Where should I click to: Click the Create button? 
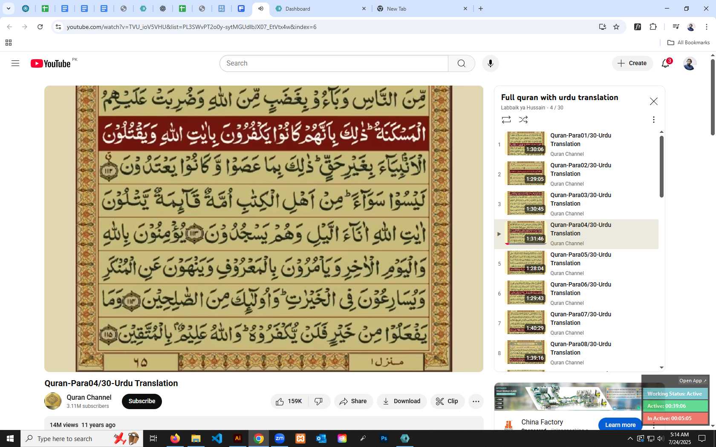click(x=632, y=63)
